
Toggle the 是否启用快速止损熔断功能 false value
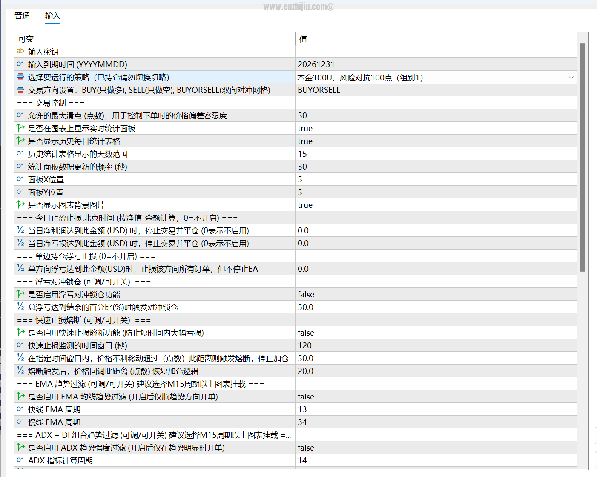pyautogui.click(x=436, y=333)
